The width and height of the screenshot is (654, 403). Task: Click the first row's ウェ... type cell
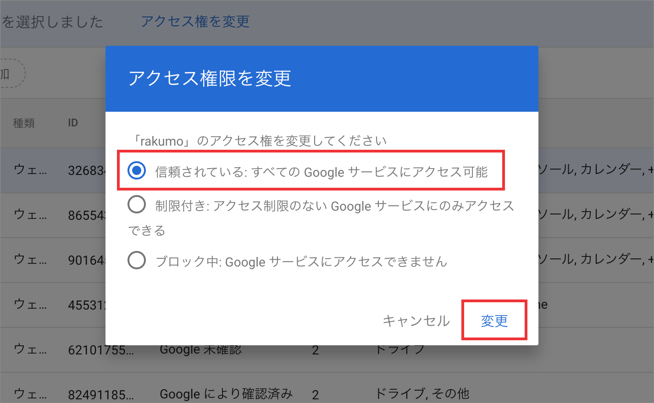click(x=30, y=170)
